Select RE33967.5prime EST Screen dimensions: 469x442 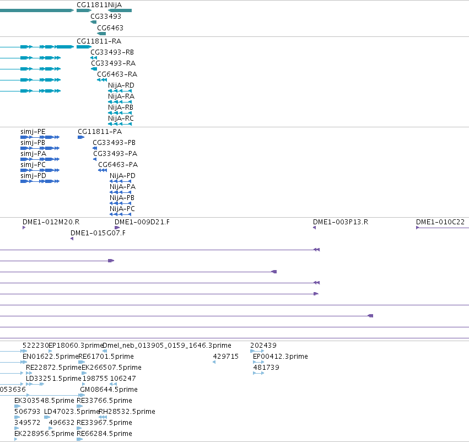tap(104, 423)
